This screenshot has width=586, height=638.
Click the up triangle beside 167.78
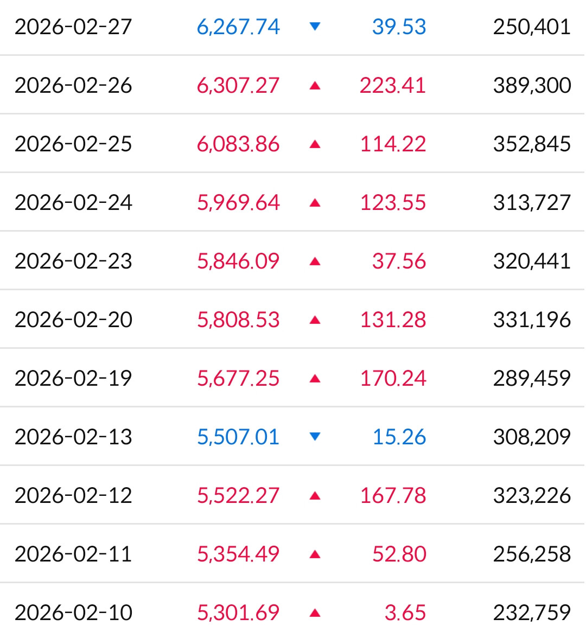click(315, 496)
